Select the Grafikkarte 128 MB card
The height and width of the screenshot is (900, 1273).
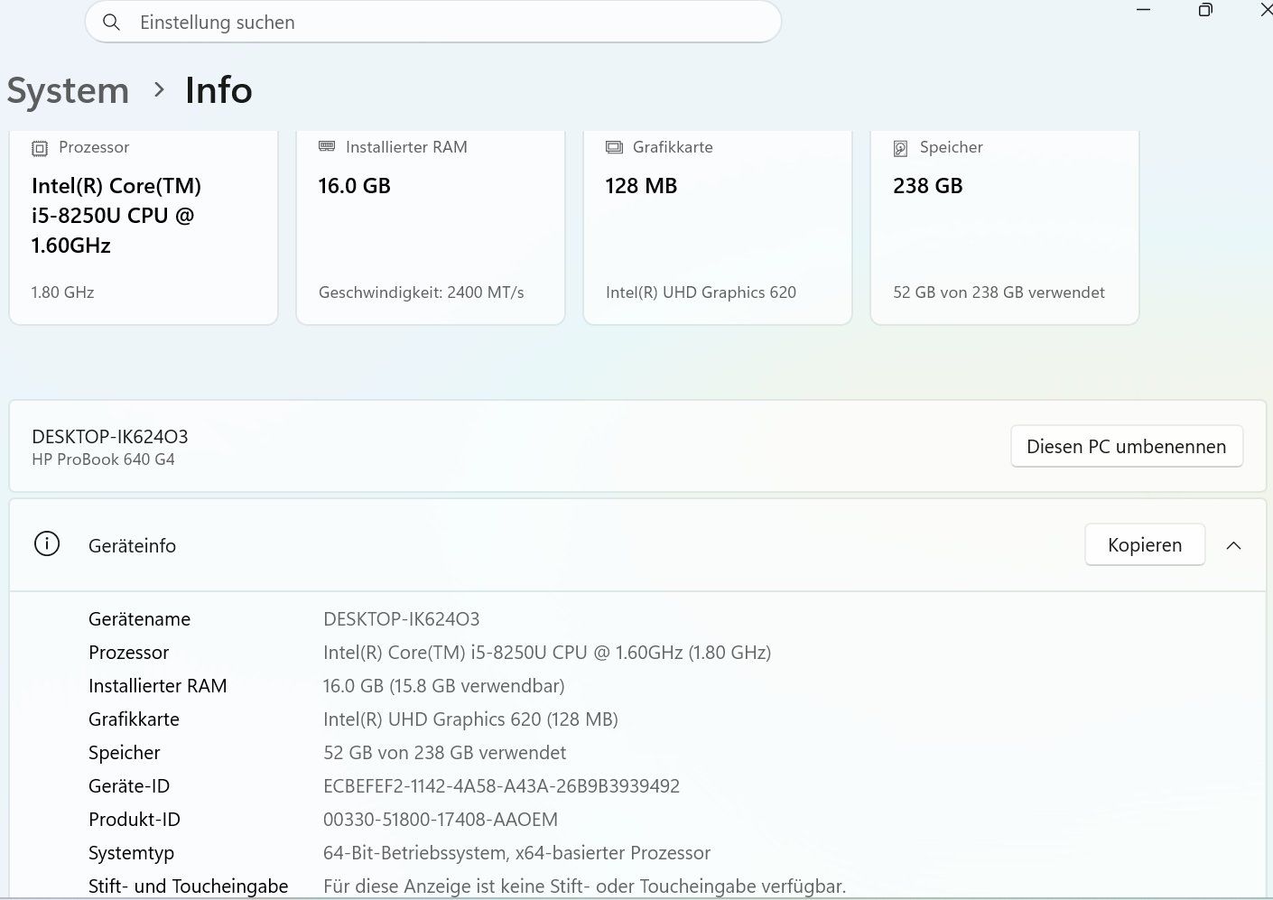click(718, 227)
